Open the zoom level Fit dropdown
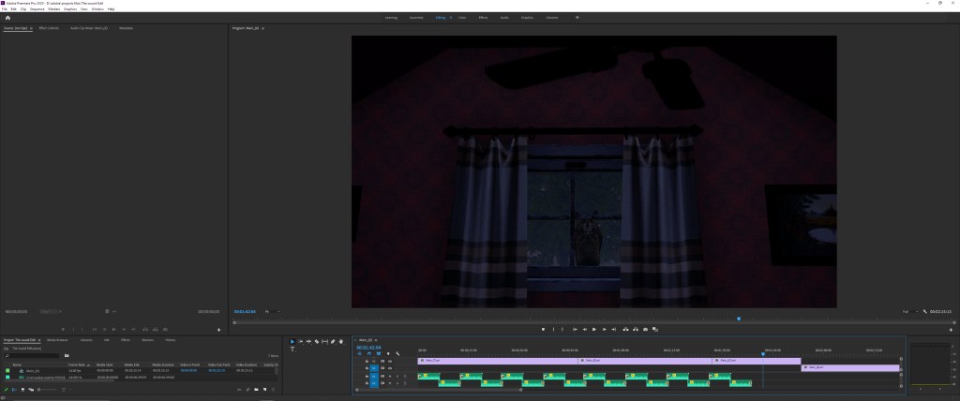This screenshot has height=401, width=960. tap(271, 311)
